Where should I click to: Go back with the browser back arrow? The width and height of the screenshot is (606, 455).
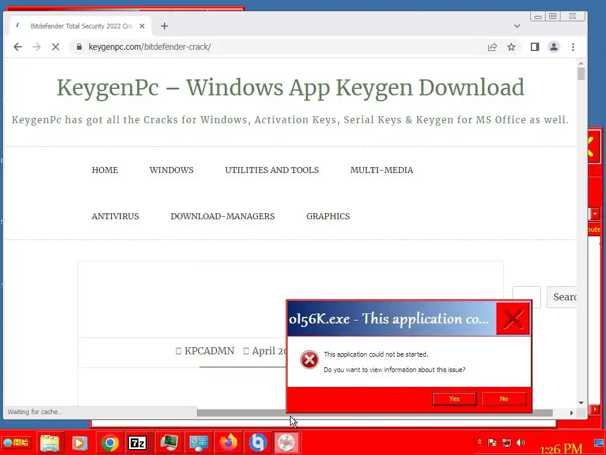pos(18,47)
